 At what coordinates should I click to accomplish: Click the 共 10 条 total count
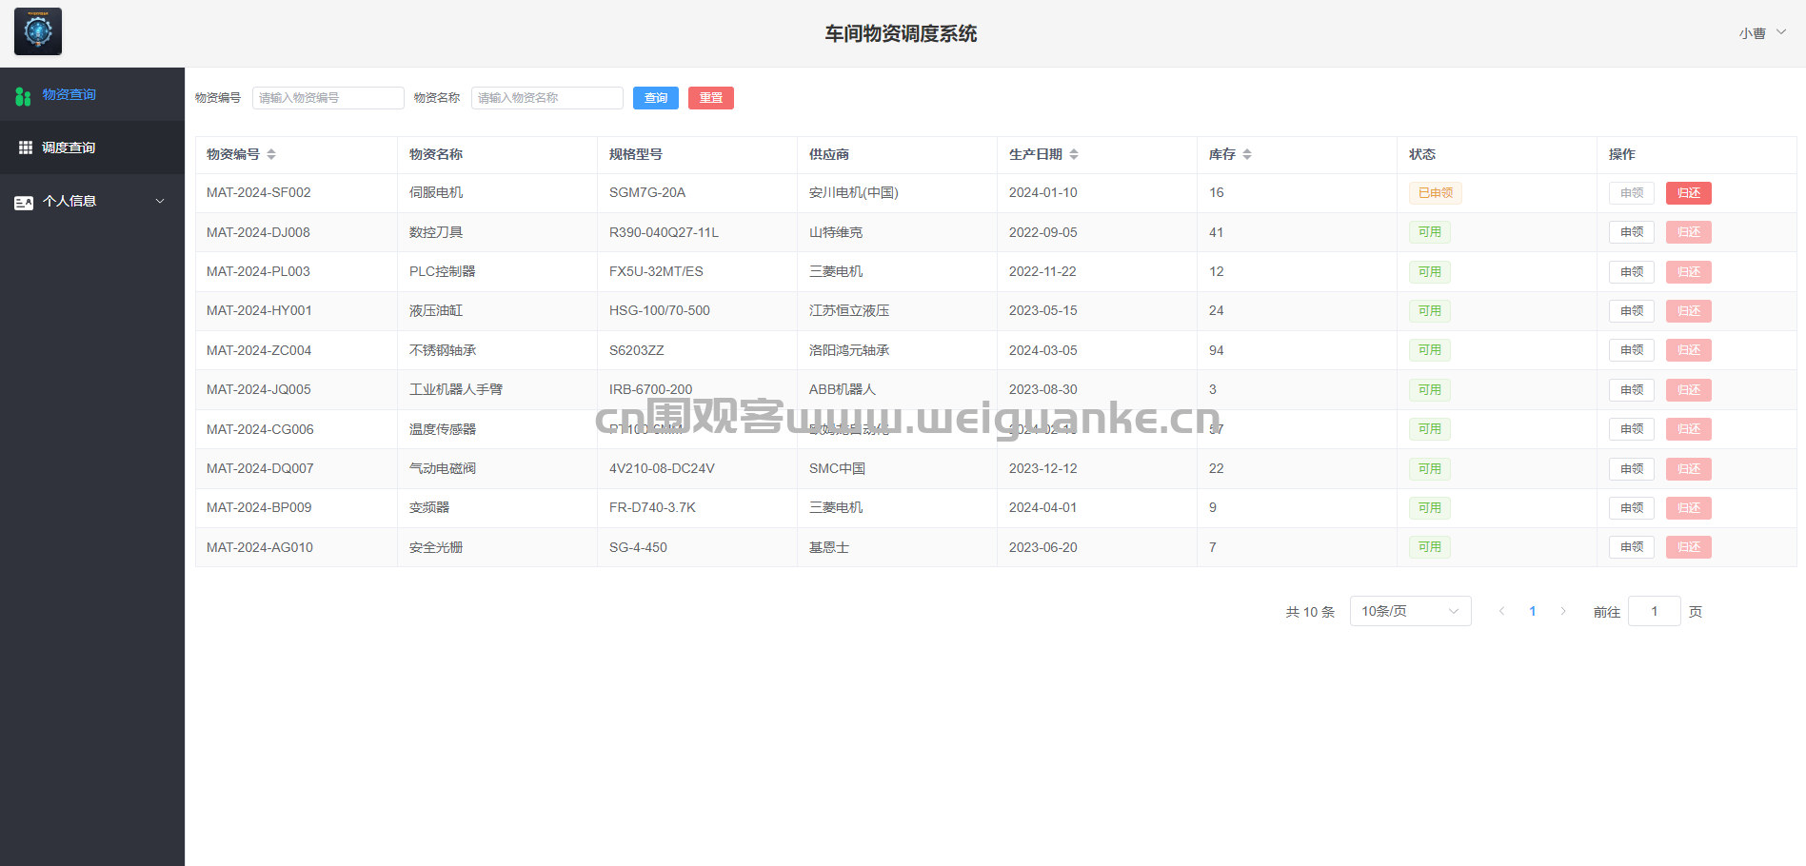click(1310, 612)
